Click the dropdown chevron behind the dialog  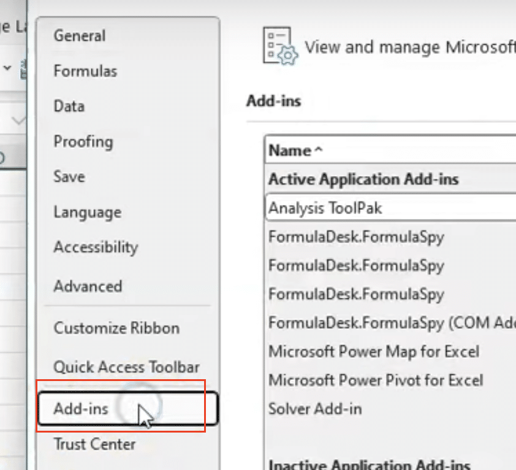[7, 68]
